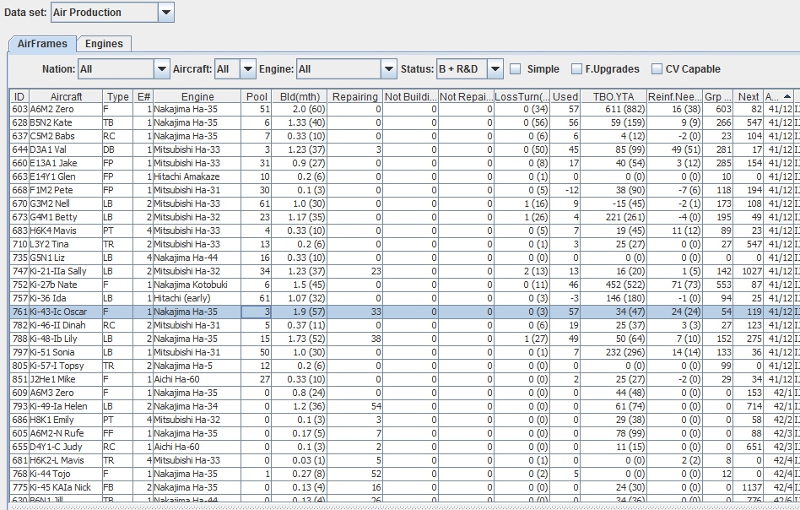Click the Nakajima Kotobuki engine cell
Screen dimensions: 800x510
pos(197,285)
